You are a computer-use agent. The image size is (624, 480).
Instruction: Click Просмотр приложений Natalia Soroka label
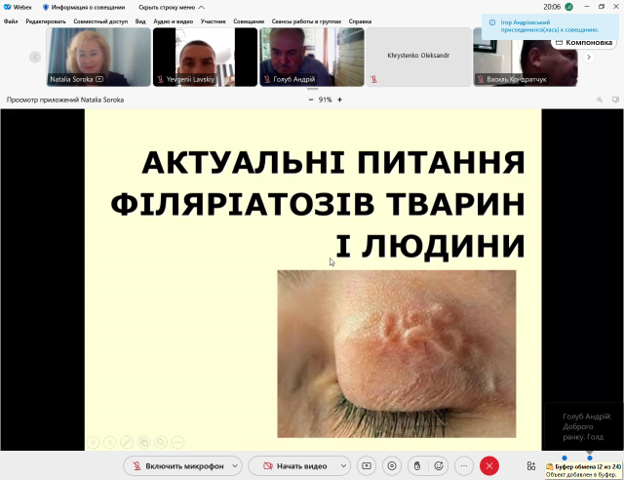(x=65, y=100)
